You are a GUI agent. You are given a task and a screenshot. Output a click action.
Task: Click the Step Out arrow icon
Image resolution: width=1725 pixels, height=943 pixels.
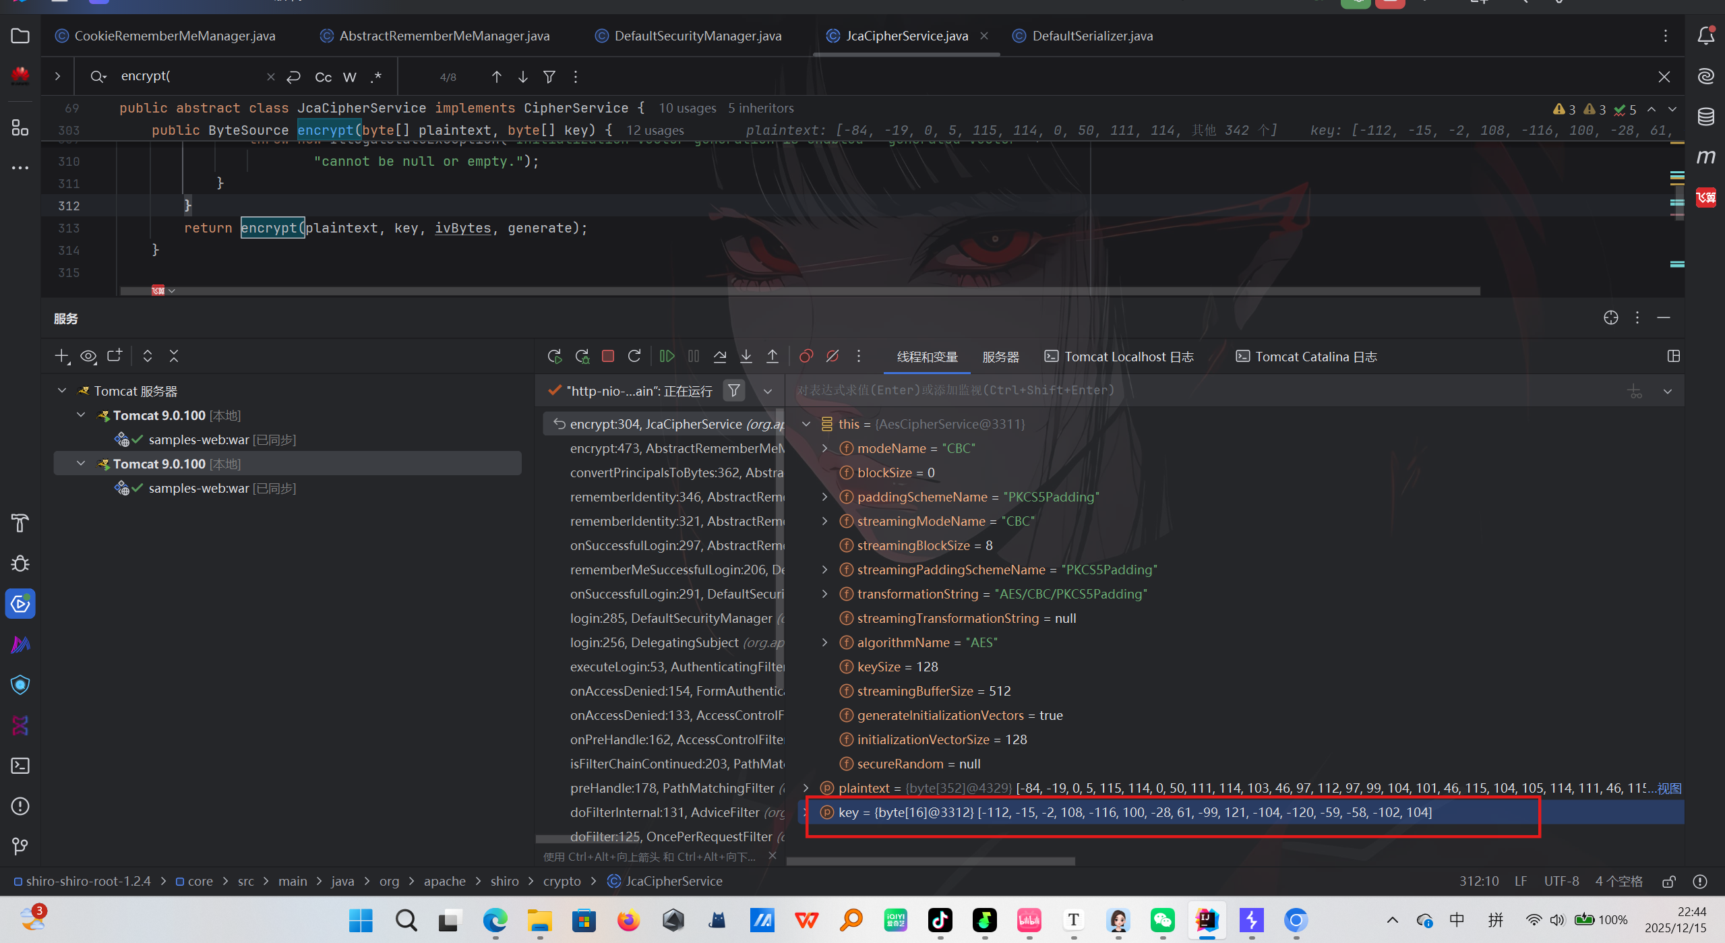(773, 356)
